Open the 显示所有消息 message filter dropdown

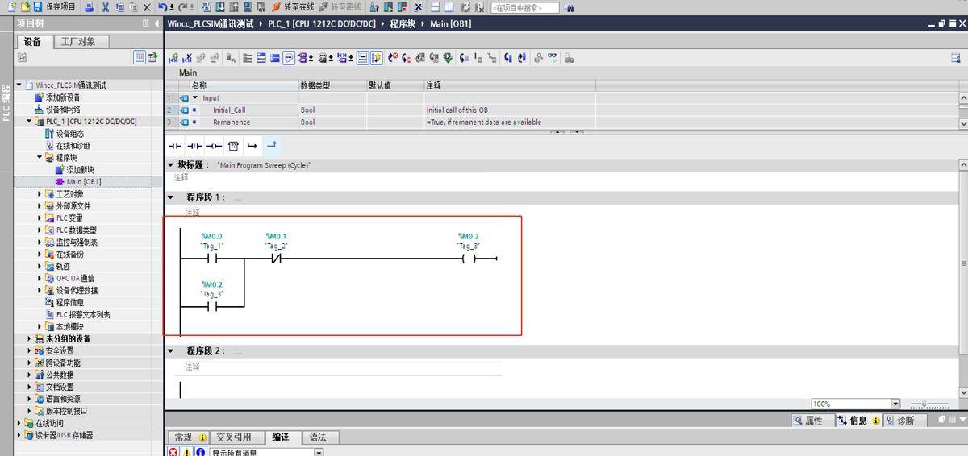tap(319, 452)
